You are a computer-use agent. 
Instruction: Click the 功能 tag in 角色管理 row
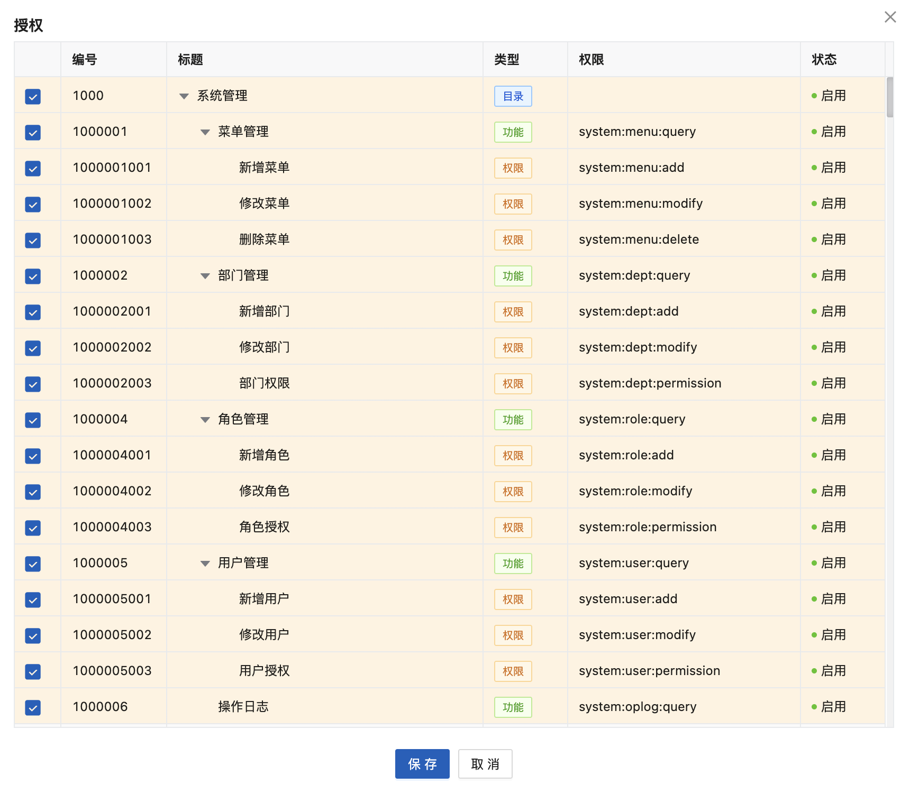[x=513, y=420]
